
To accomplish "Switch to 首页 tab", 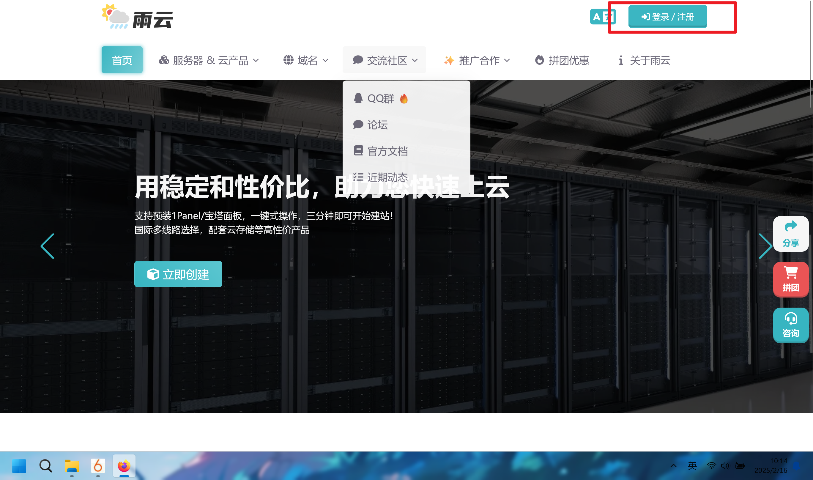I will pyautogui.click(x=122, y=60).
